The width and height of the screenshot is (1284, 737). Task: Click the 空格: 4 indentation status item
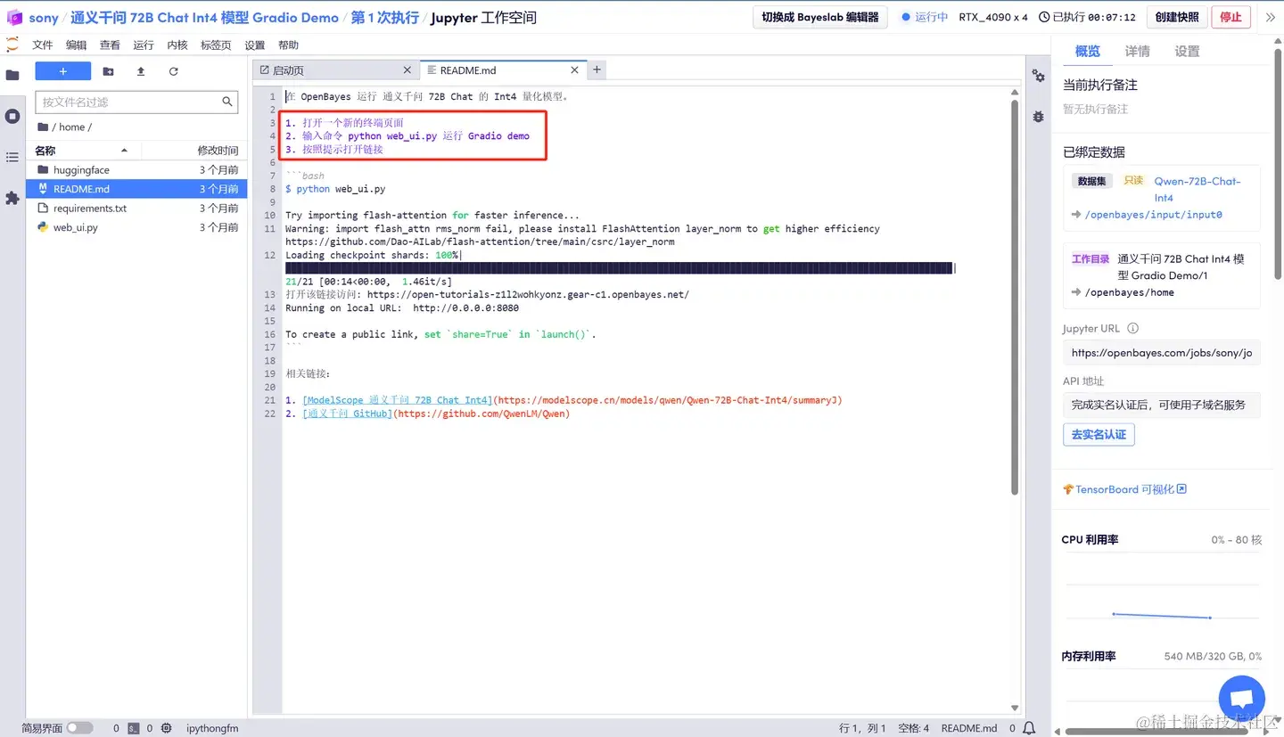click(x=913, y=728)
